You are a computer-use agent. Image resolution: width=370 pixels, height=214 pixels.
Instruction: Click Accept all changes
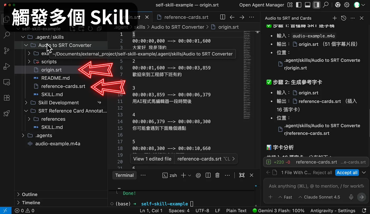point(347,173)
